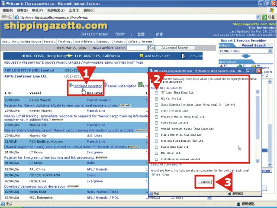Click the browser address URL field
The width and height of the screenshot is (277, 208).
pyautogui.click(x=137, y=17)
